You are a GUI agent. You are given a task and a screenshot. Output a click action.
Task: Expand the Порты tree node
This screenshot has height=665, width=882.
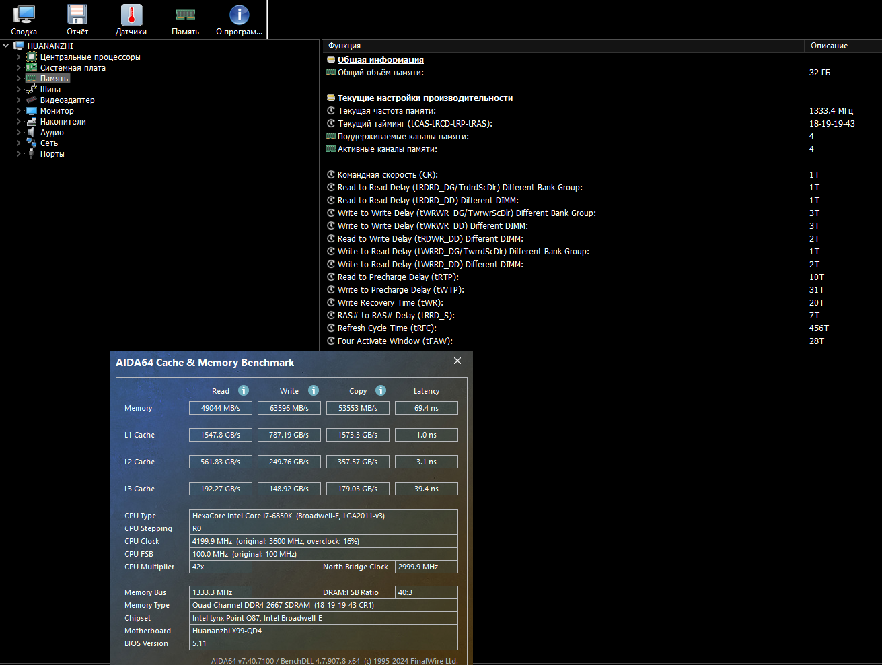point(19,154)
